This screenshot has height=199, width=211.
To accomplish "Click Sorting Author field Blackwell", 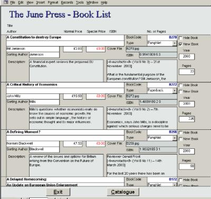I will point(44,149).
